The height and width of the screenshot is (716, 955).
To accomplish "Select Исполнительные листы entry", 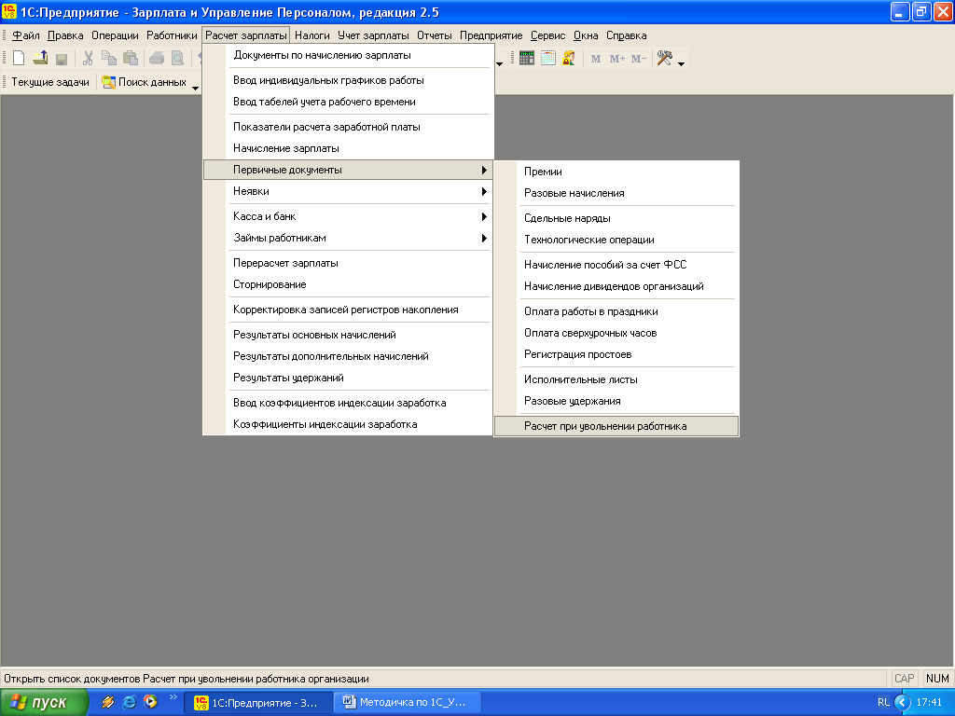I will pos(616,379).
